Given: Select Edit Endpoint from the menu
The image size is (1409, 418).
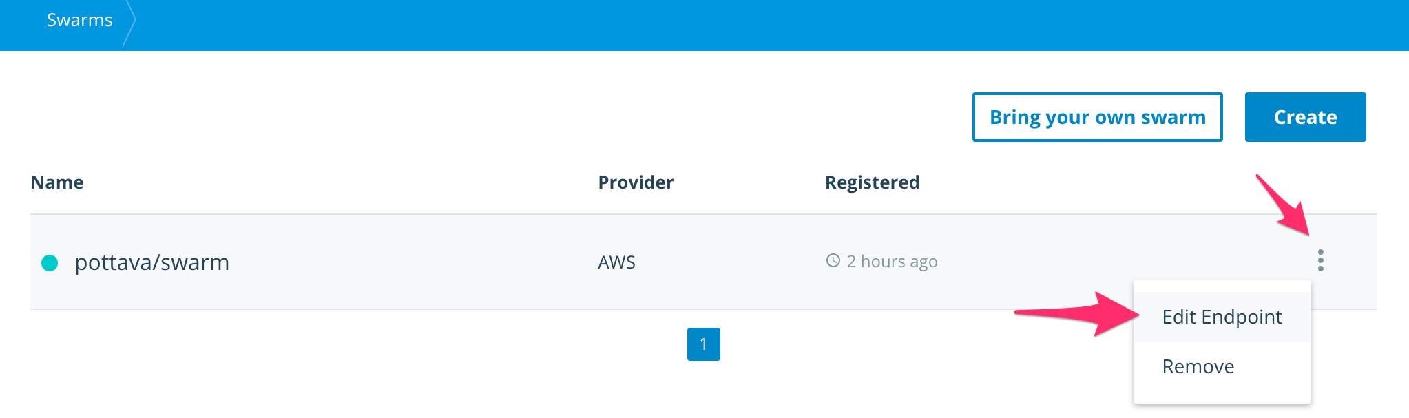Looking at the screenshot, I should [1222, 317].
